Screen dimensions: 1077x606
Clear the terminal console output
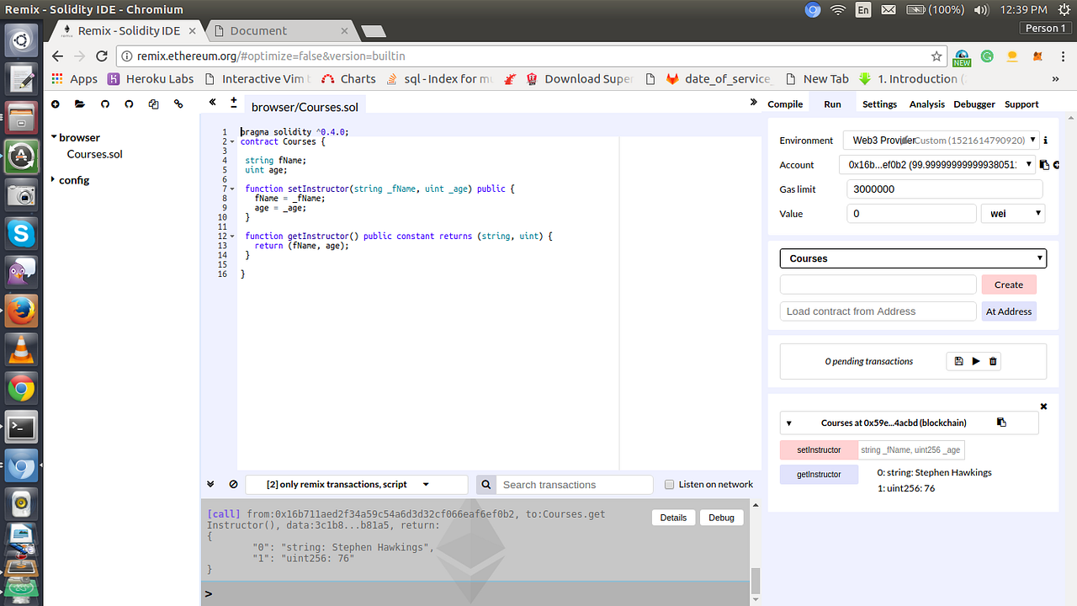(x=234, y=484)
